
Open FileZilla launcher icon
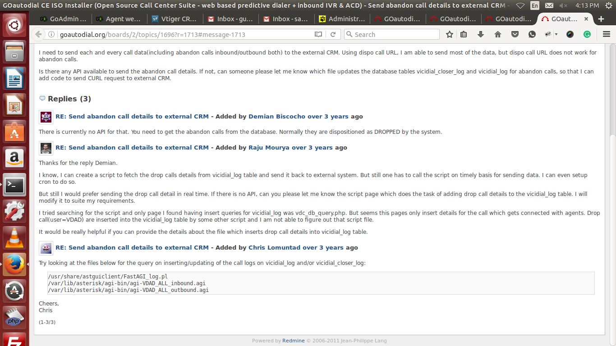14,339
